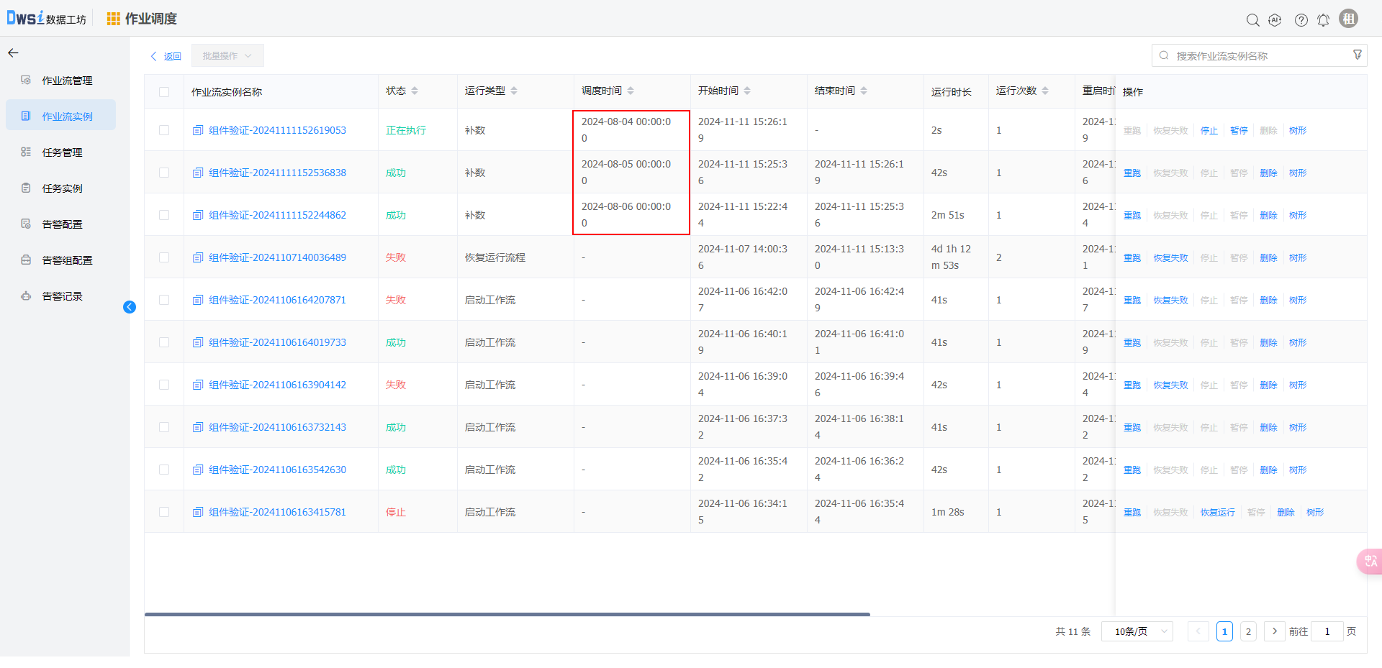Expand the 批量操作 dropdown
Viewport: 1382px width, 668px height.
point(227,56)
